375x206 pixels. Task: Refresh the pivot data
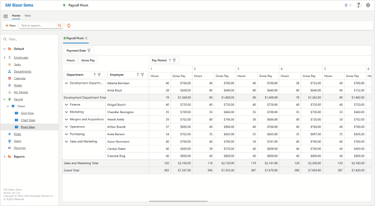69,26
